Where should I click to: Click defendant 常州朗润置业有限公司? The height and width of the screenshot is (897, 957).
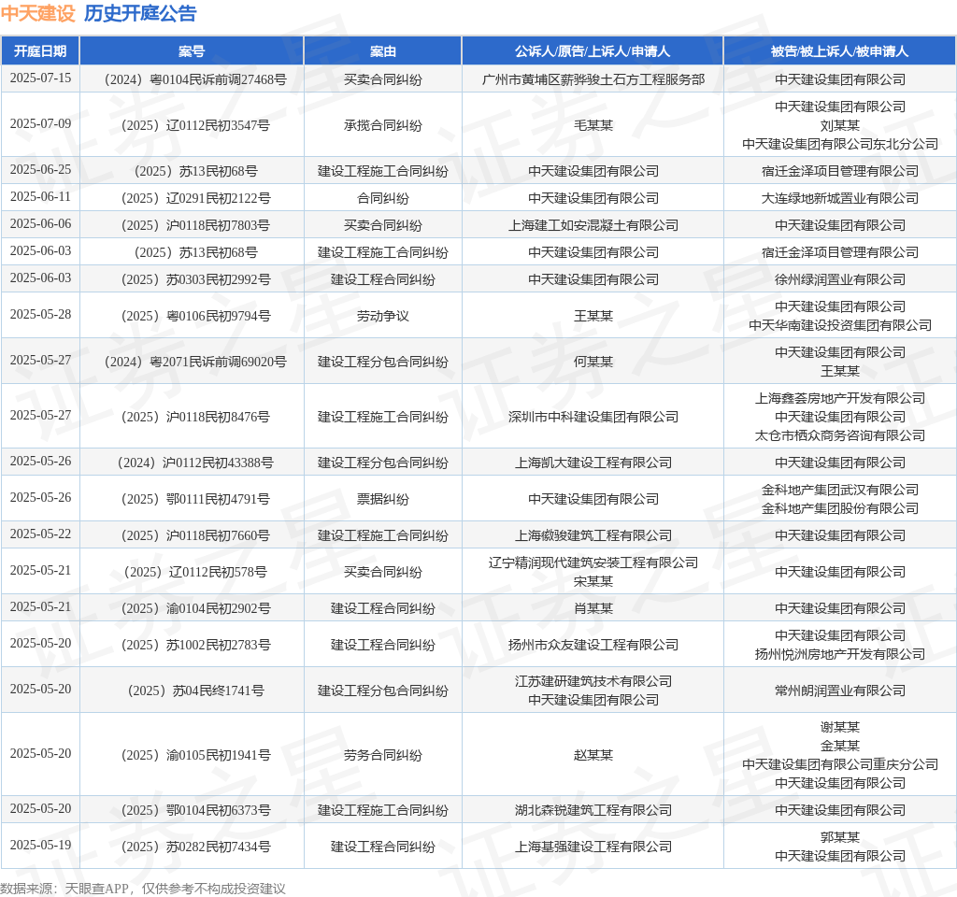pyautogui.click(x=840, y=691)
